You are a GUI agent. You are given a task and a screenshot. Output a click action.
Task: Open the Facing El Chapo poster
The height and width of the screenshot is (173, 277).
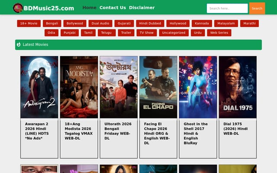coord(158,87)
